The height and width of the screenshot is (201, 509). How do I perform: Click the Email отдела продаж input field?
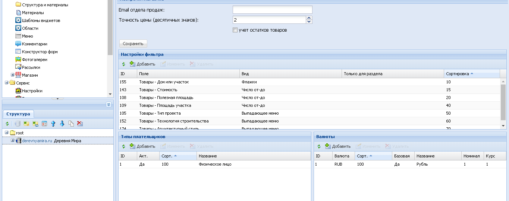pos(272,10)
